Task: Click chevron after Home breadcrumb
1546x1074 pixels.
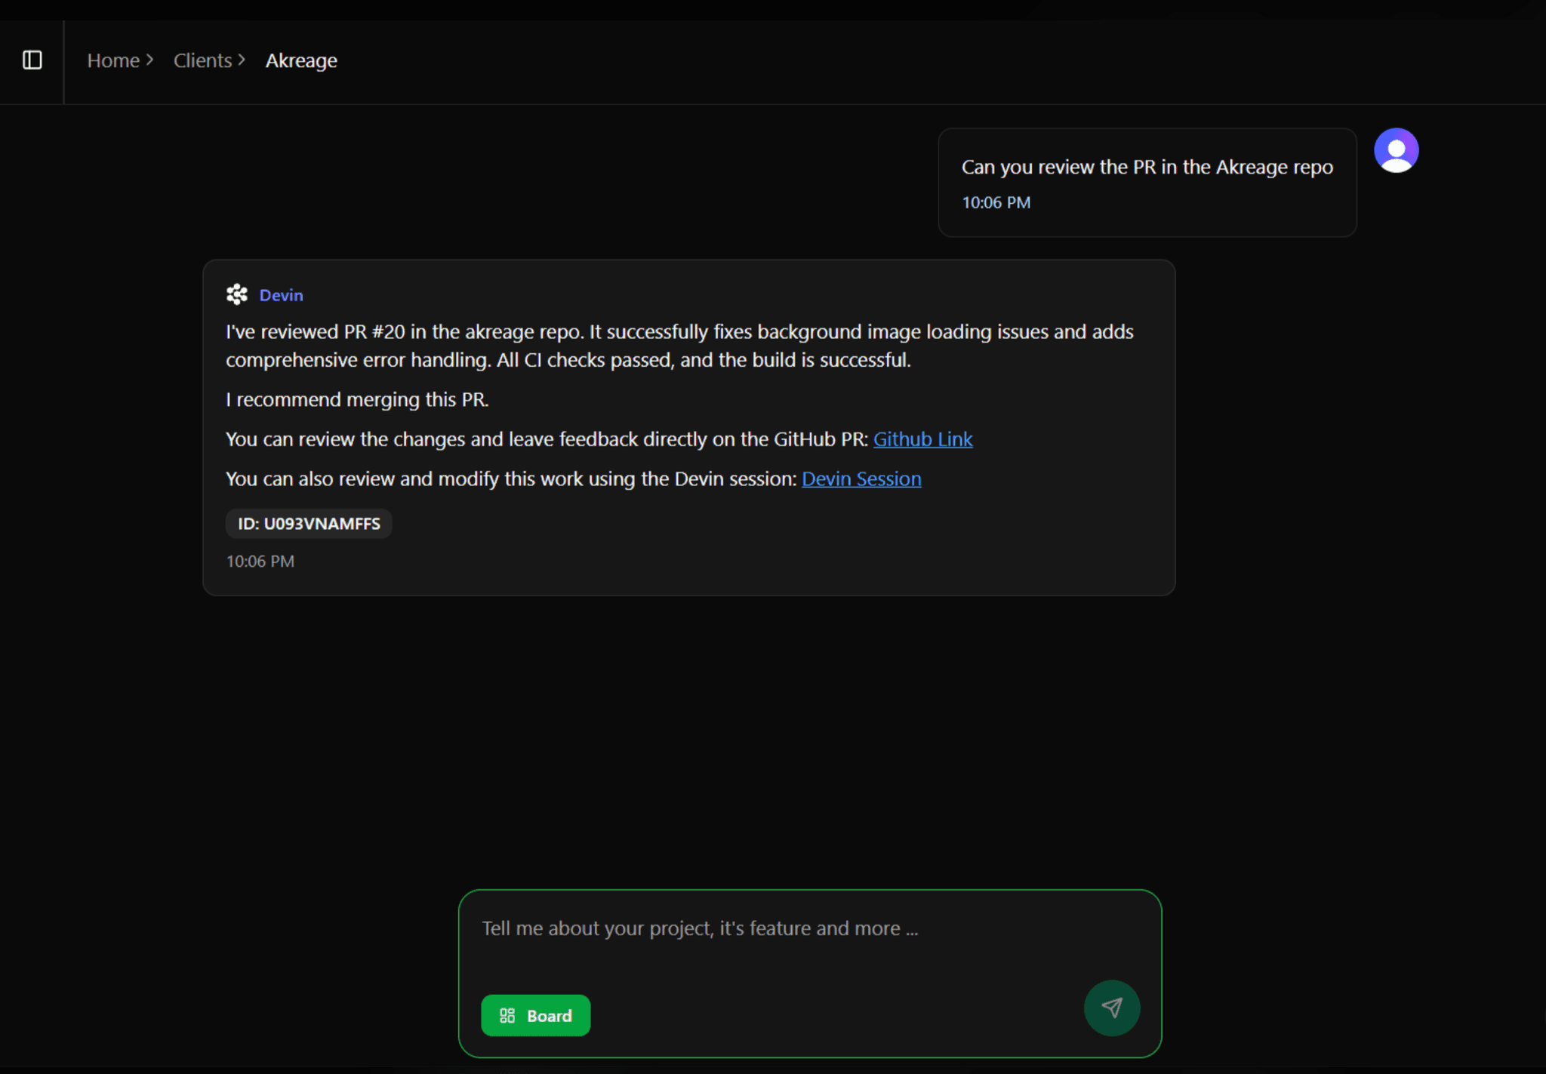Action: point(150,60)
